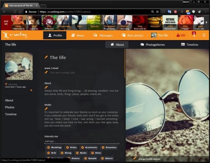Remove the #cities tag

[x=67, y=147]
